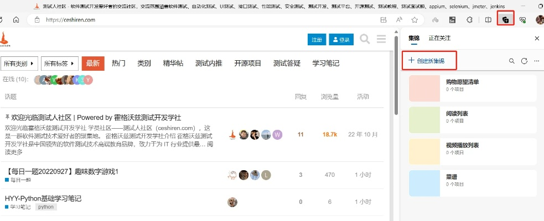This screenshot has height=221, width=544.
Task: Open the 欢迎光临测试人社区 topic link
Action: click(96, 118)
